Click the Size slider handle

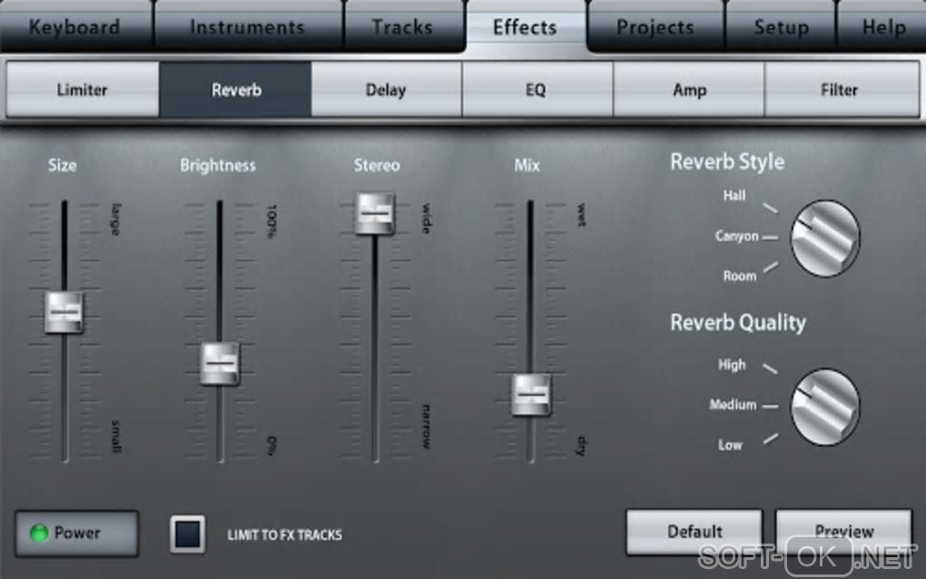click(x=64, y=312)
